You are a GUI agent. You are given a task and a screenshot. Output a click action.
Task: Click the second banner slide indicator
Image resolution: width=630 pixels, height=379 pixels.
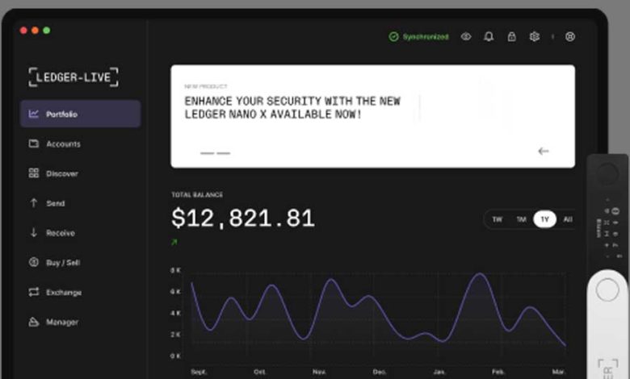[x=224, y=152]
